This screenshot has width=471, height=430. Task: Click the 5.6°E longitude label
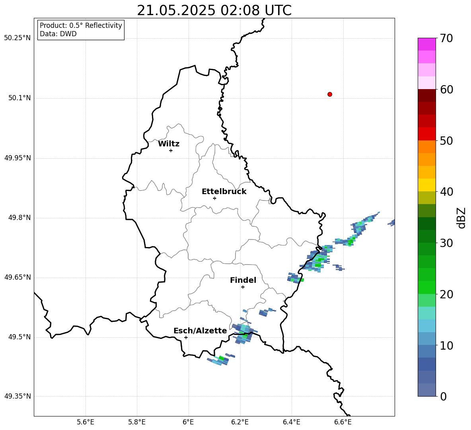(x=85, y=422)
